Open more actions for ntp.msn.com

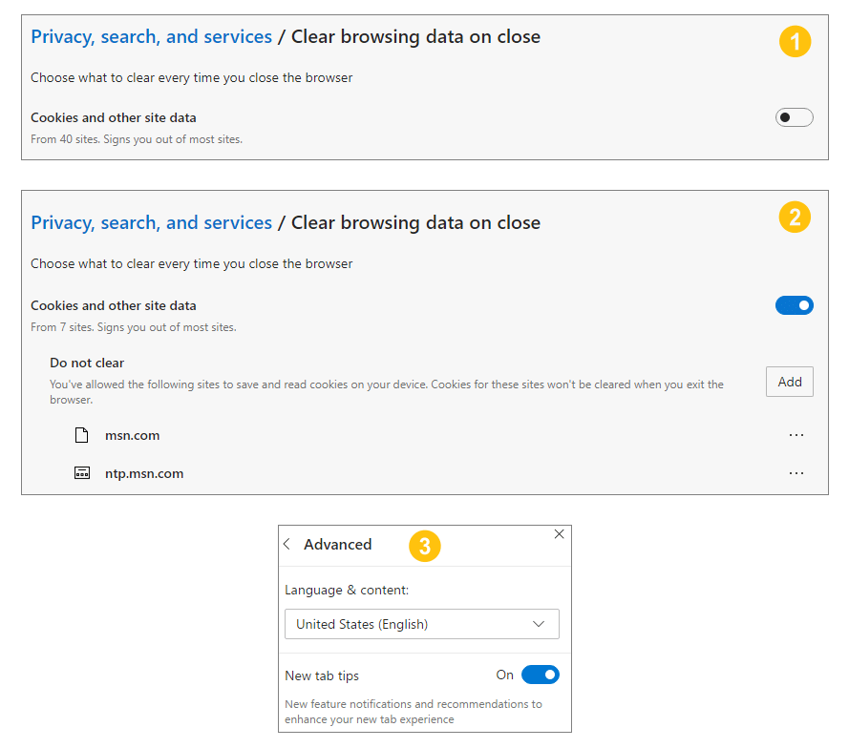point(796,472)
